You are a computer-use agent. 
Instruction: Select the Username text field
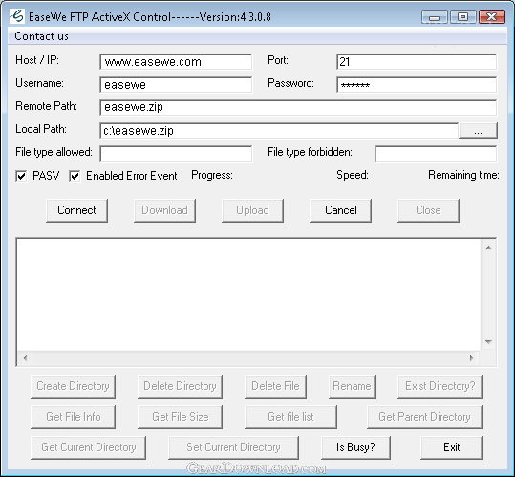[176, 85]
